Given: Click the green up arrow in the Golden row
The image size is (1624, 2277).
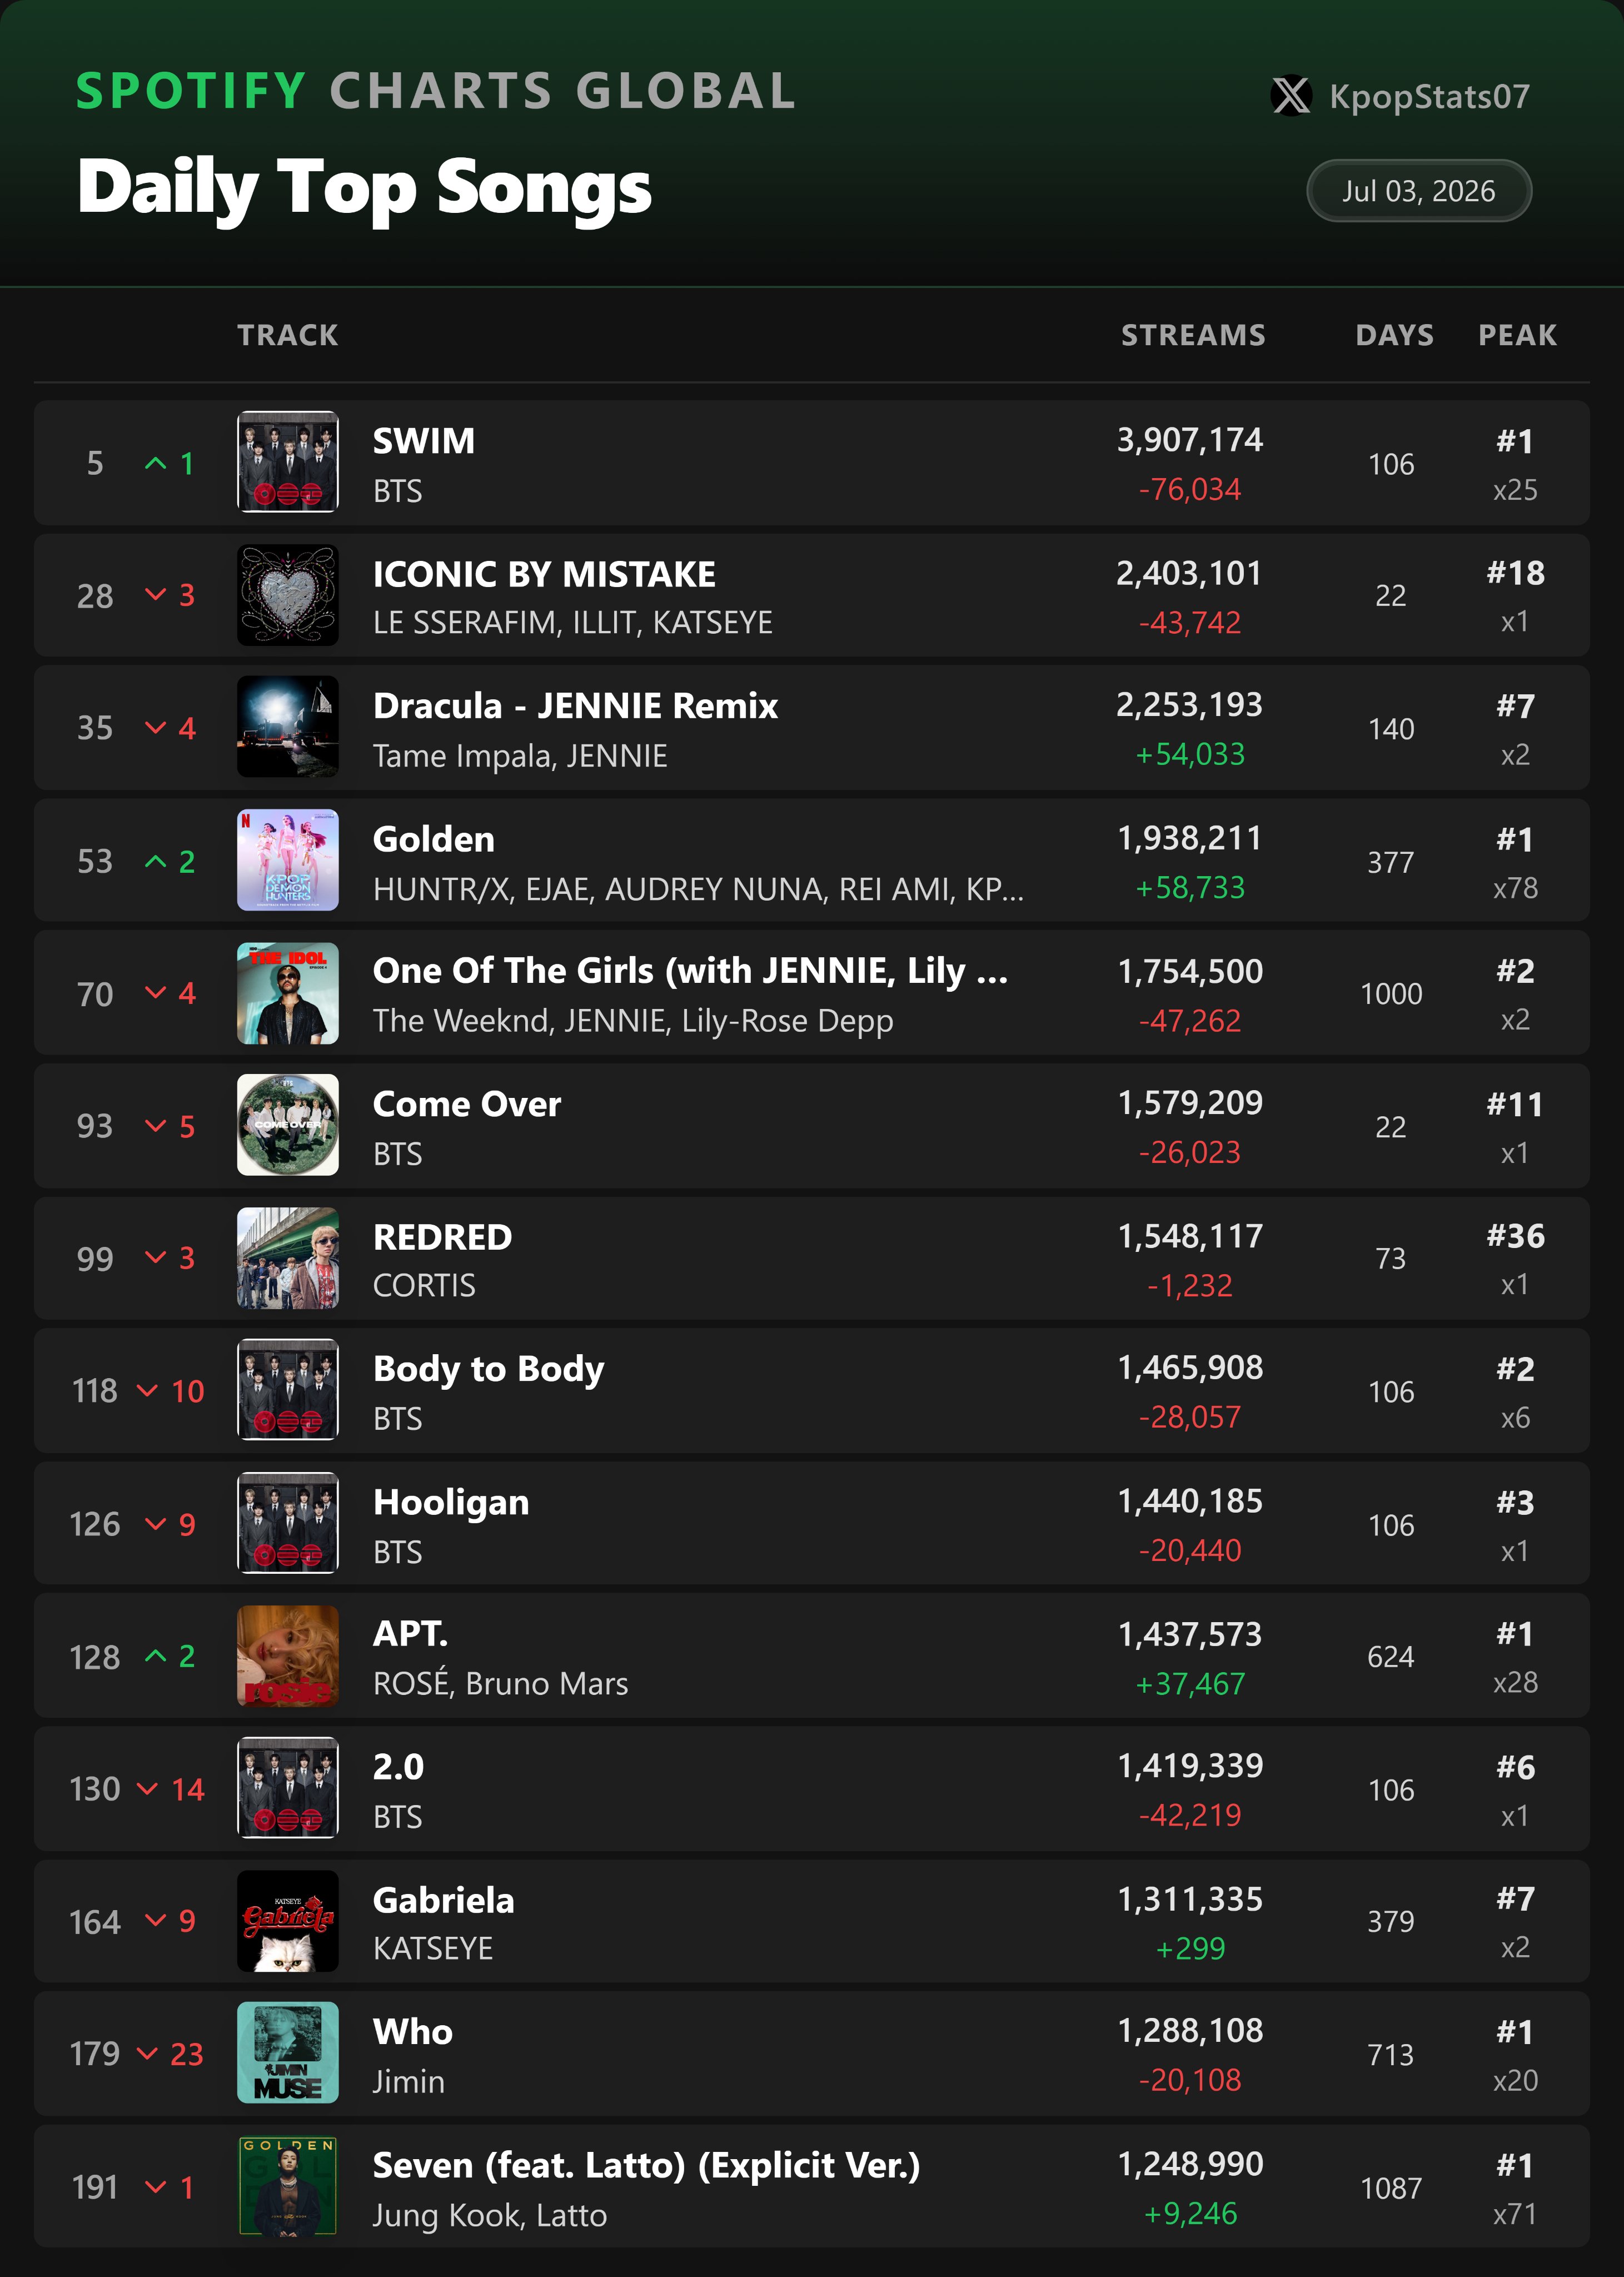Looking at the screenshot, I should click(156, 861).
